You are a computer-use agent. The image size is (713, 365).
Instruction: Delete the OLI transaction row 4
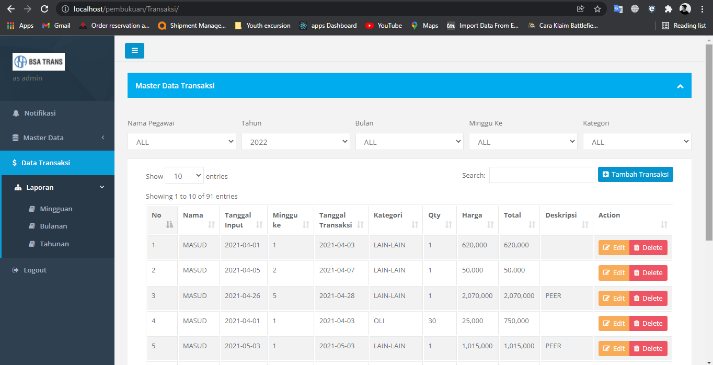pyautogui.click(x=648, y=323)
